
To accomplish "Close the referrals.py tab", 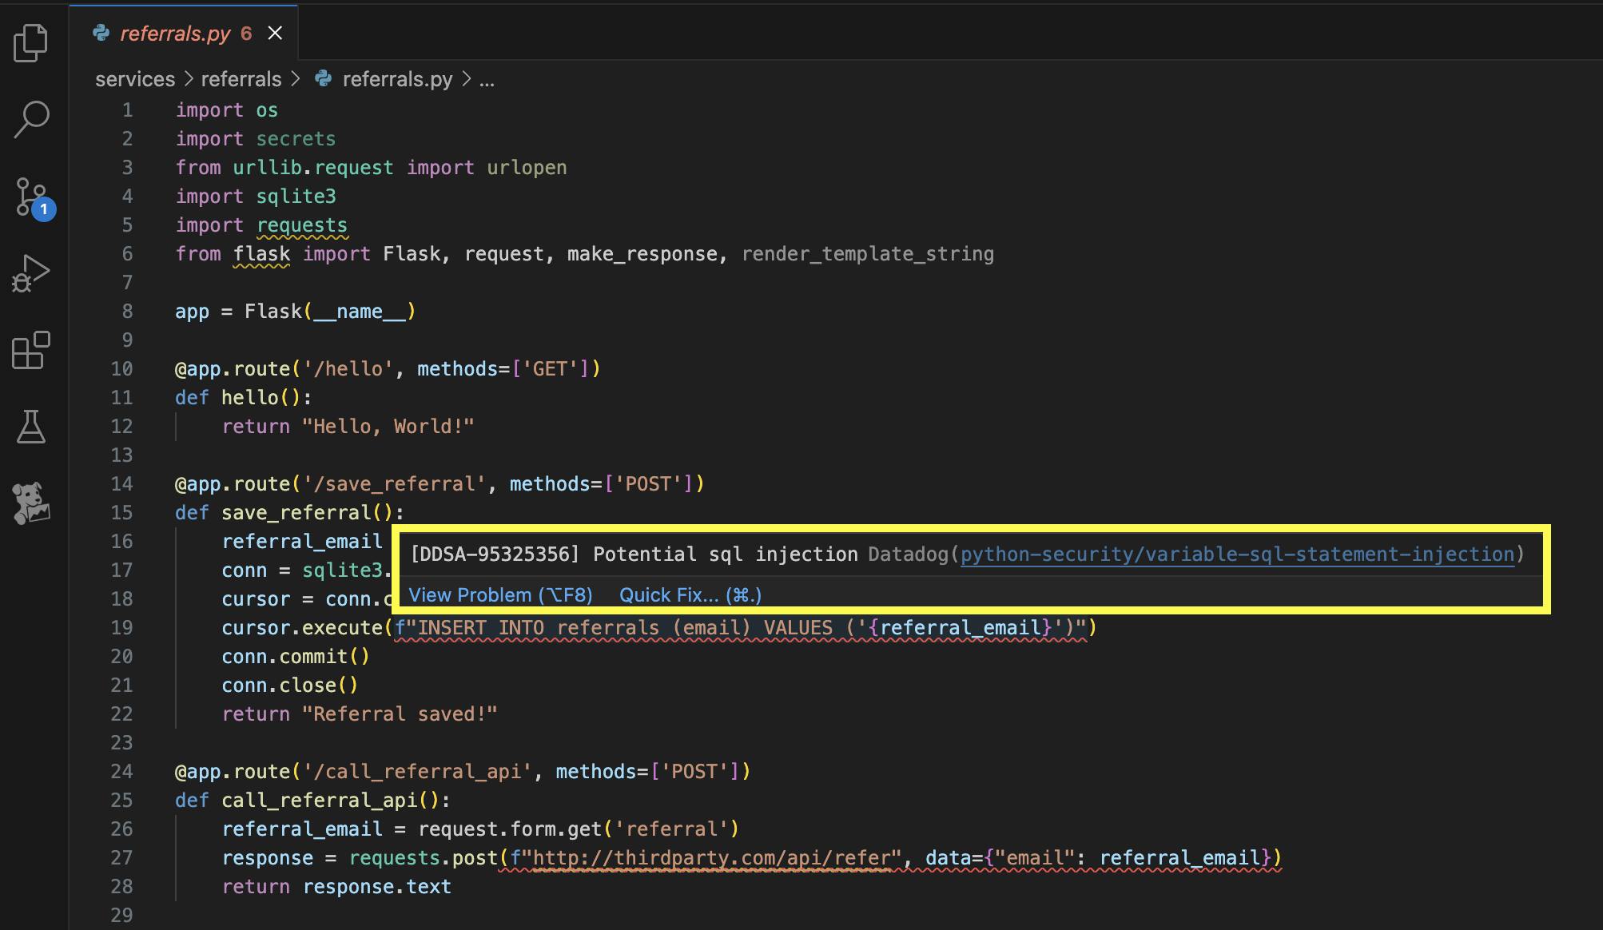I will 275,33.
